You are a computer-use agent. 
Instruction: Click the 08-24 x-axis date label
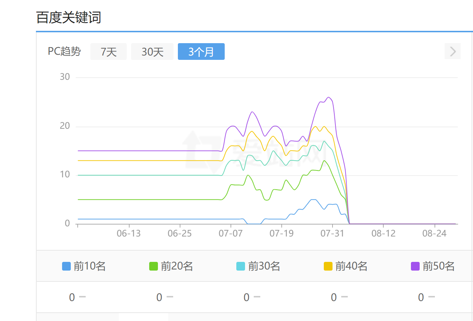point(434,233)
